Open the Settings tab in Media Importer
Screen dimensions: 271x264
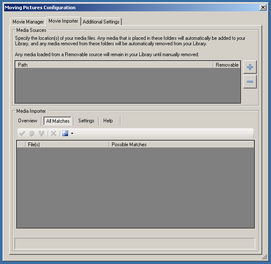point(86,121)
